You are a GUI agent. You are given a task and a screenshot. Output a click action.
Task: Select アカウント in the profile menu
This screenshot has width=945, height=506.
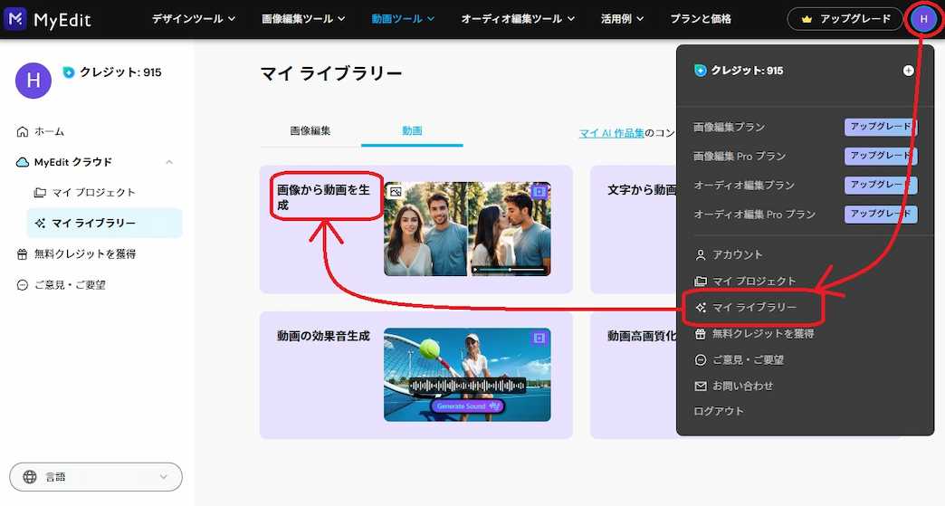737,254
